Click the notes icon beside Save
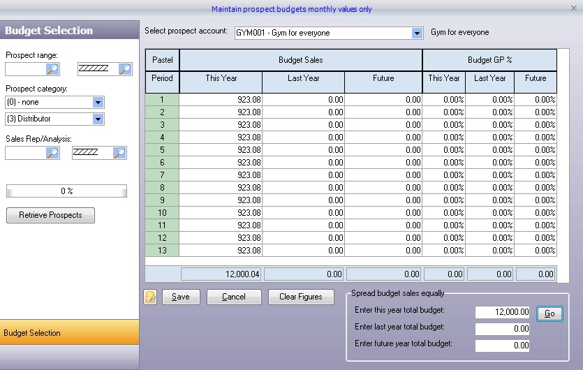 tap(150, 297)
